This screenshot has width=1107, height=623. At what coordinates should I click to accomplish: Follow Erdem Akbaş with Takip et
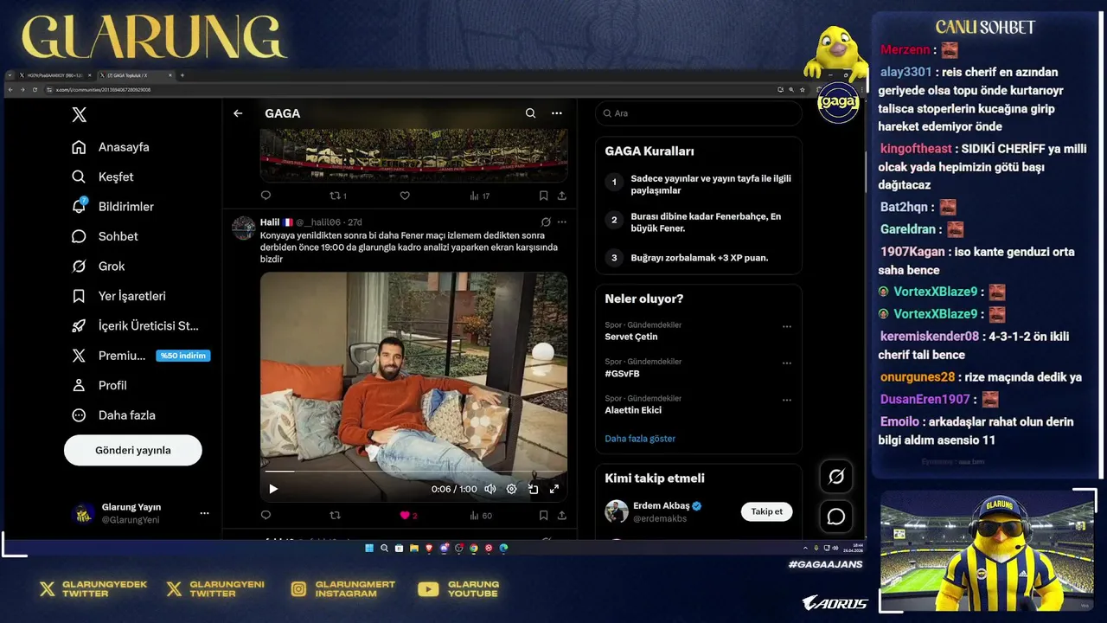[766, 511]
